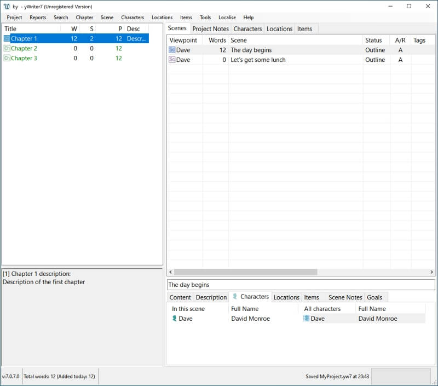Switch to the Scene Notes tab

(345, 297)
